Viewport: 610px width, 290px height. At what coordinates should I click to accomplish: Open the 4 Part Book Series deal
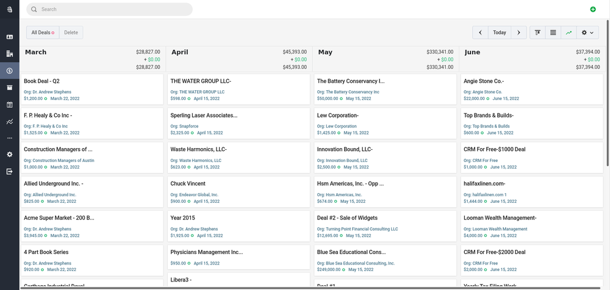click(x=92, y=260)
